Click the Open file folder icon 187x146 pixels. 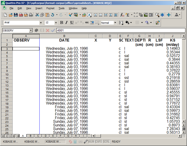[x=10, y=15]
